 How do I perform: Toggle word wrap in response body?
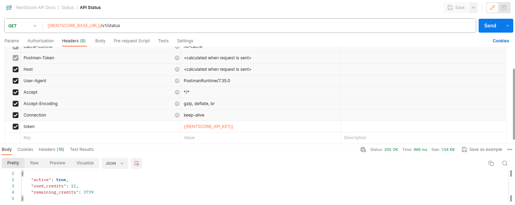[137, 163]
